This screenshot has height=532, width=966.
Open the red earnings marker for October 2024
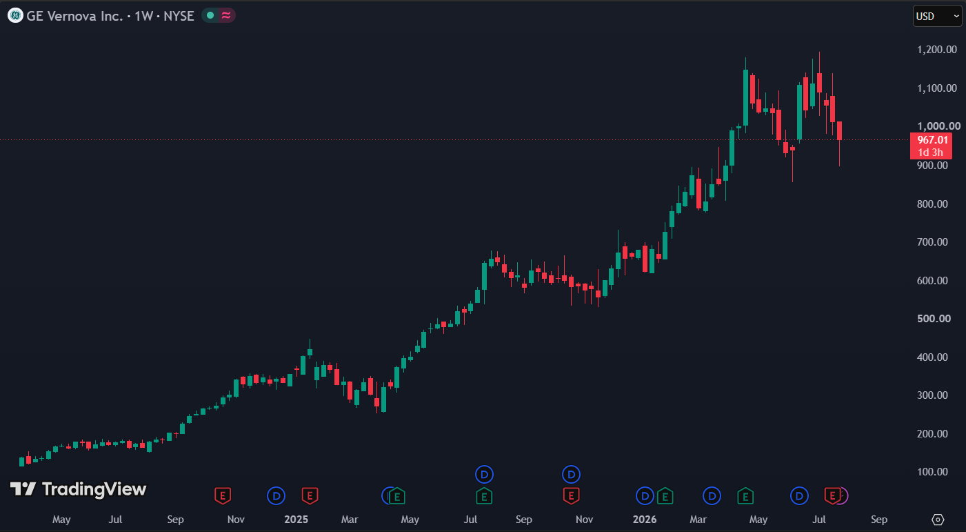tap(222, 495)
